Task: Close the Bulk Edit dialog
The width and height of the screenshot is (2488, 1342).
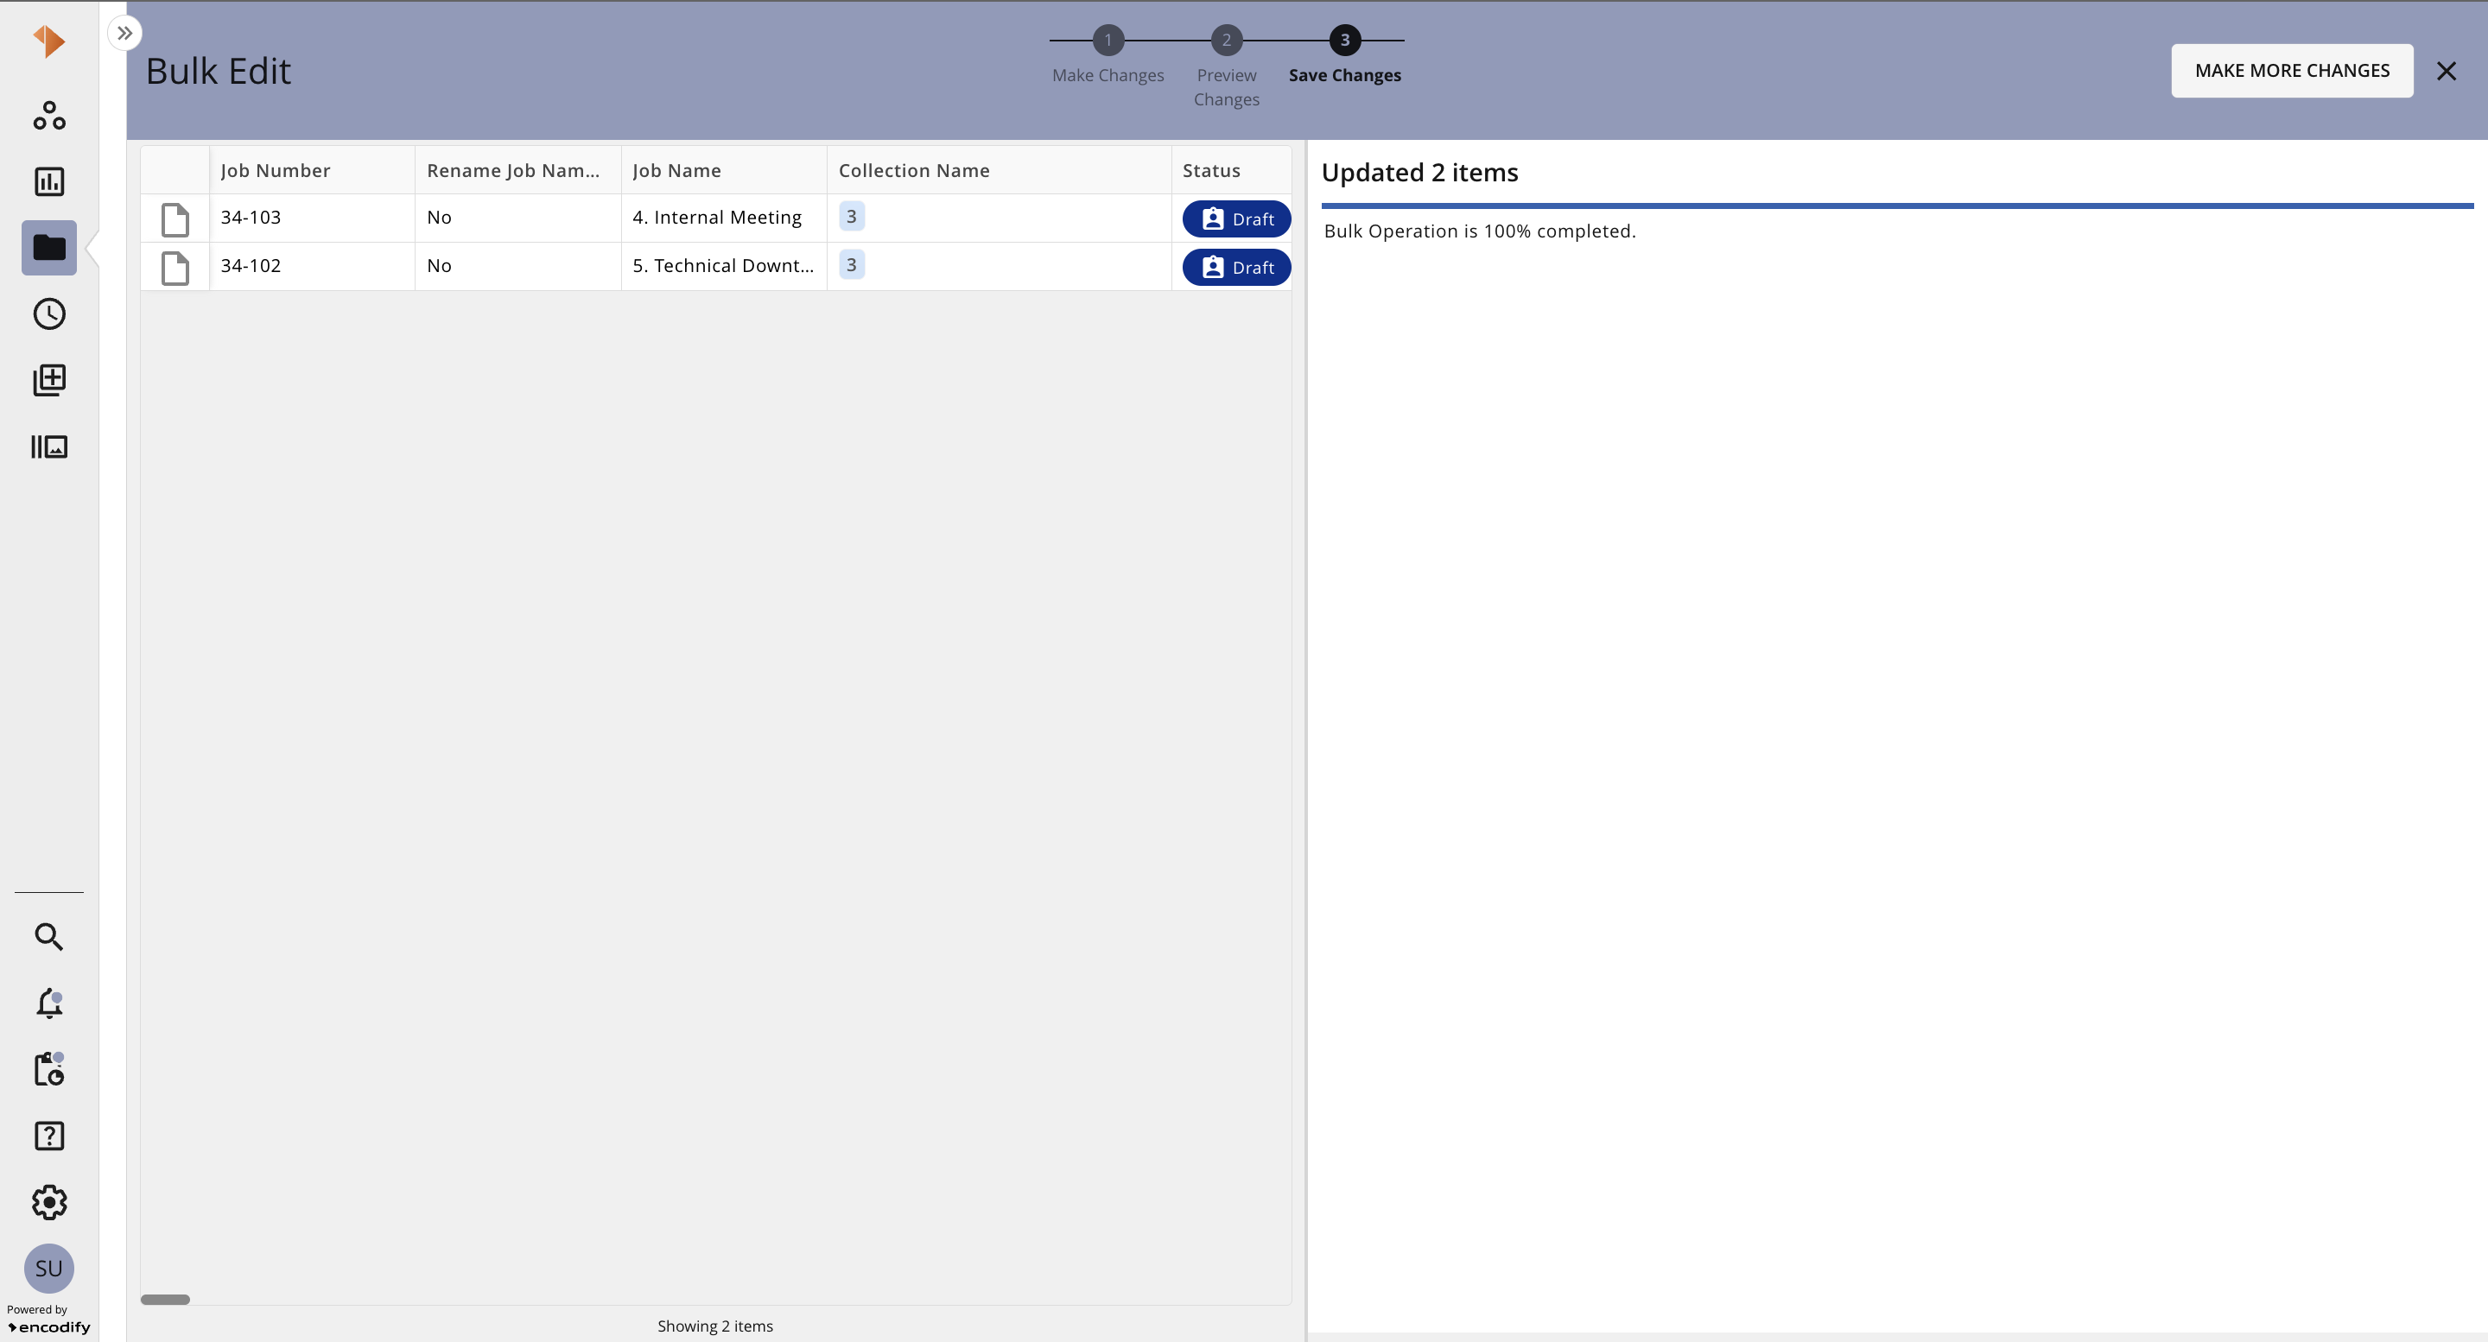Action: (x=2446, y=71)
